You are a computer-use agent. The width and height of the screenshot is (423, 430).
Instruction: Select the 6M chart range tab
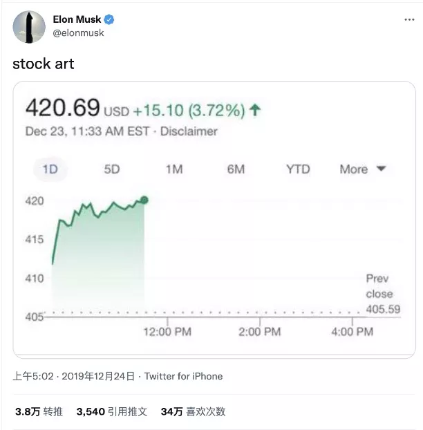[x=236, y=169]
